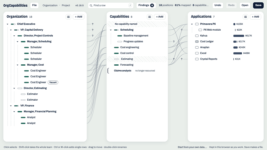Click the Redo button
Image resolution: width=267 pixels, height=150 pixels.
click(x=231, y=5)
